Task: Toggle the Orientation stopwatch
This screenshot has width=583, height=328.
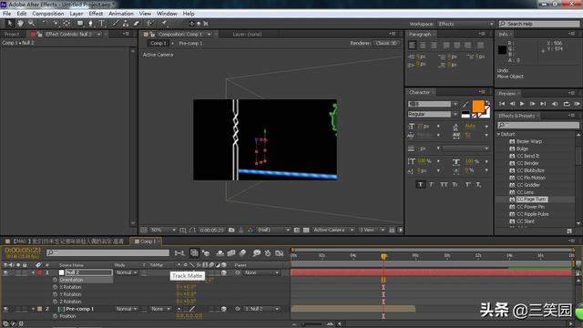Action: pyautogui.click(x=55, y=280)
